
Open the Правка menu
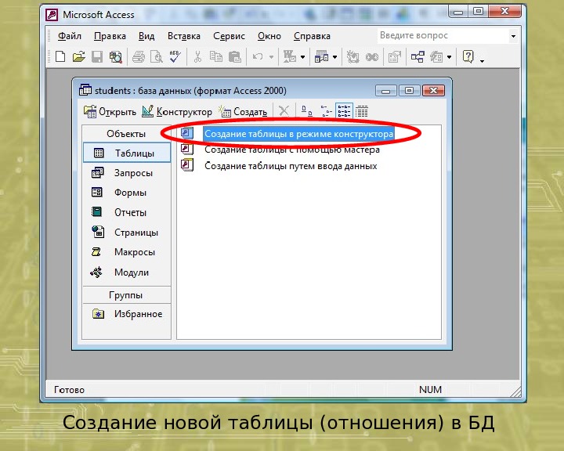point(110,36)
